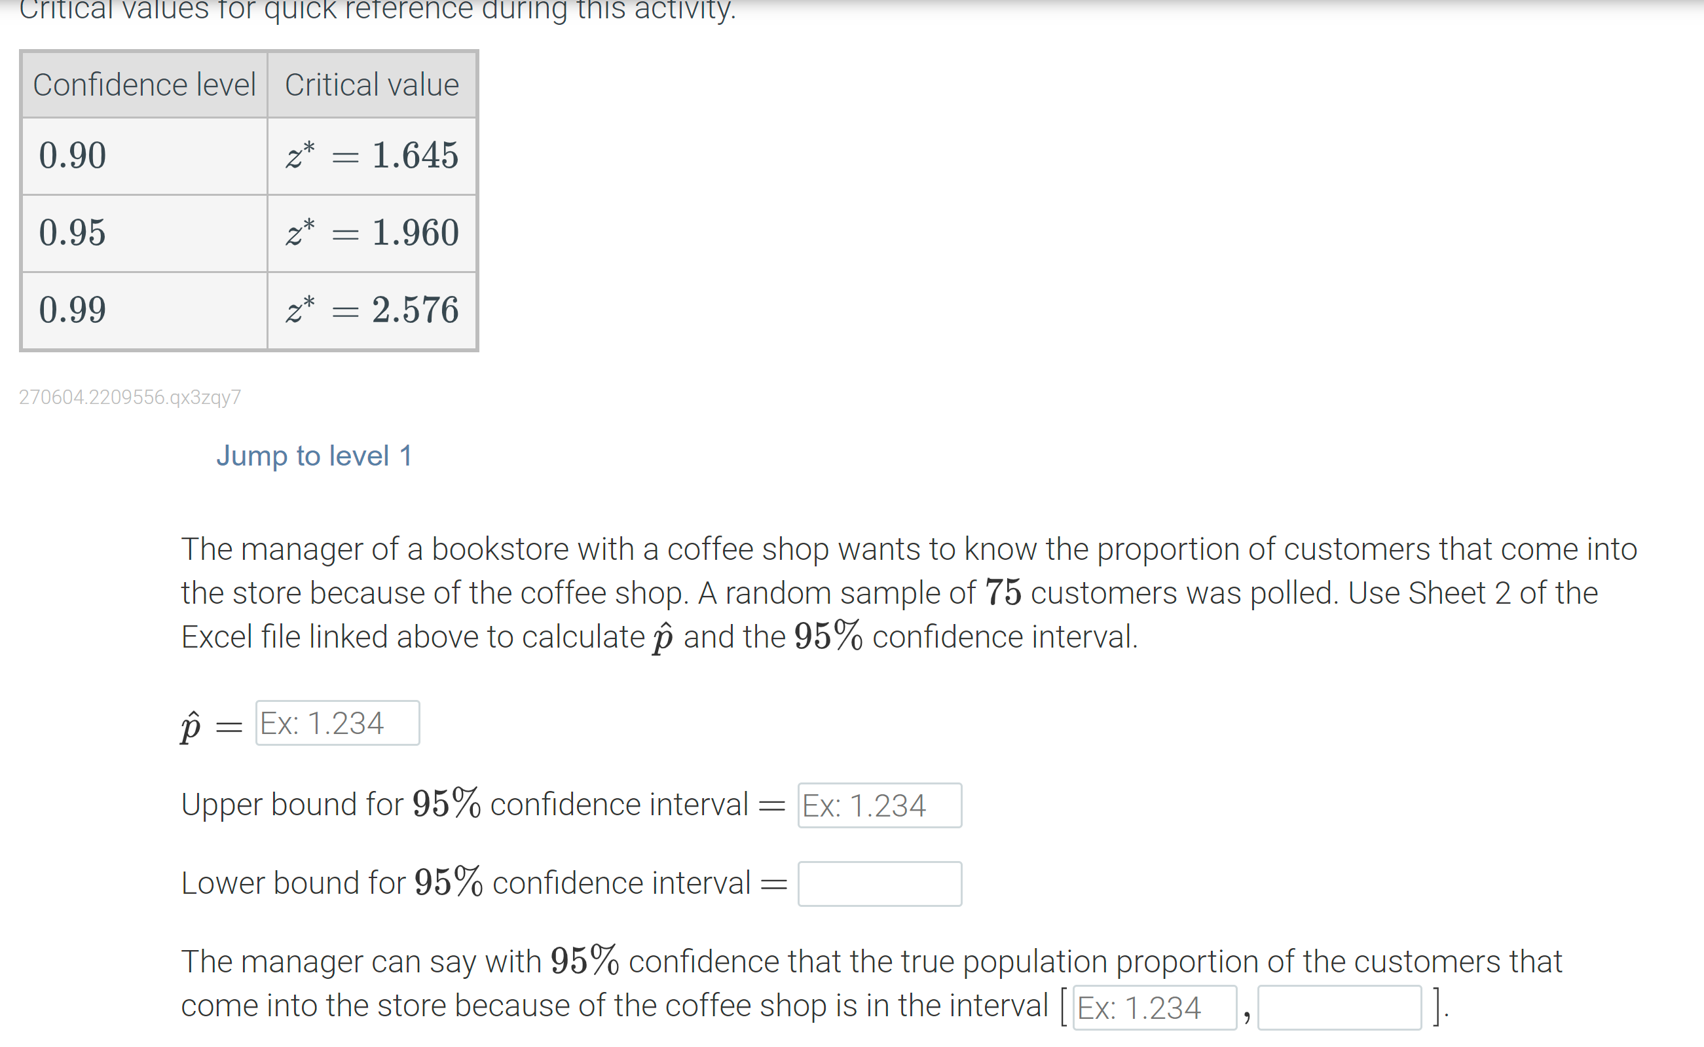Select the upper bound confidence interval input
The height and width of the screenshot is (1047, 1704).
(880, 805)
